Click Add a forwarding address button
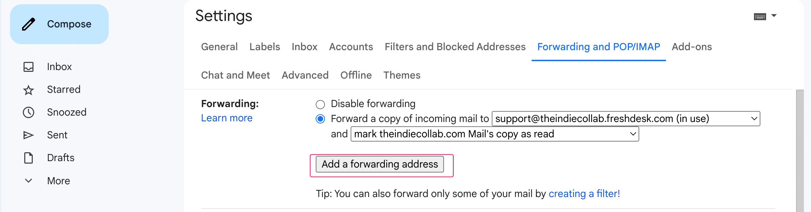Screen dimensions: 811x212 [x=379, y=164]
